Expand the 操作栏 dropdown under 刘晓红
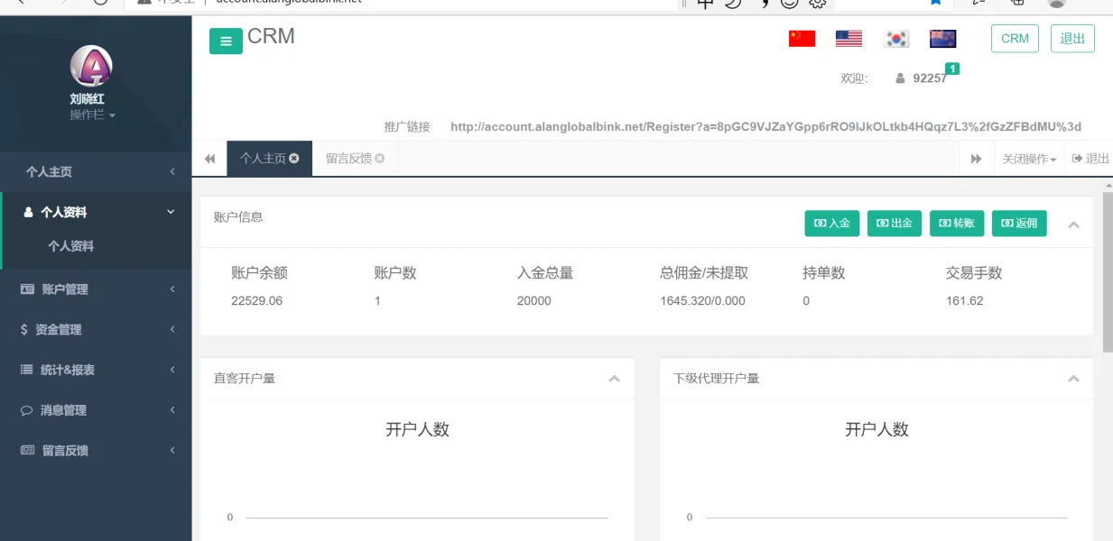The height and width of the screenshot is (541, 1113). [x=90, y=115]
